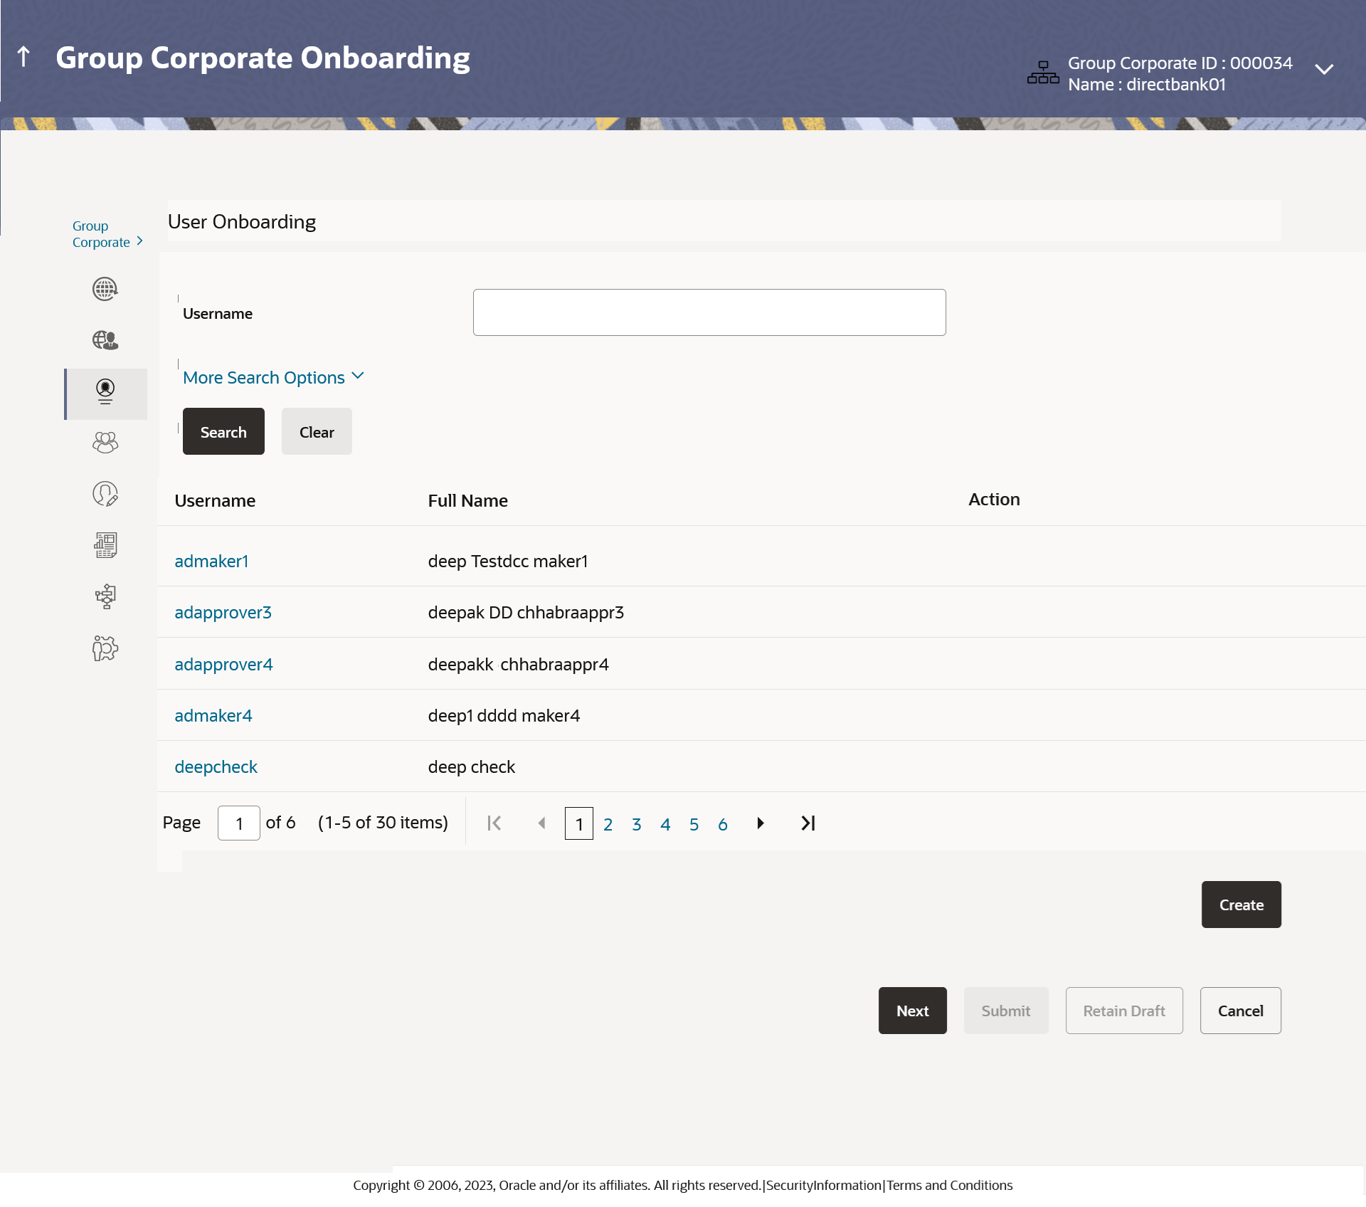1366x1207 pixels.
Task: Open the adapprover3 user link
Action: (223, 613)
